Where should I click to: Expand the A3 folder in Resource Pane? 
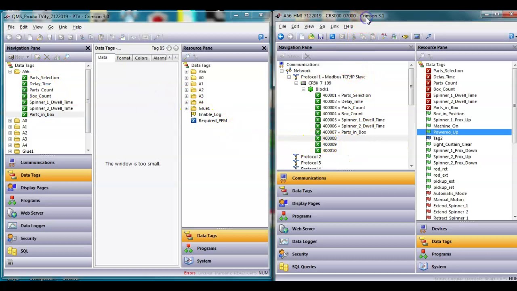point(187,96)
